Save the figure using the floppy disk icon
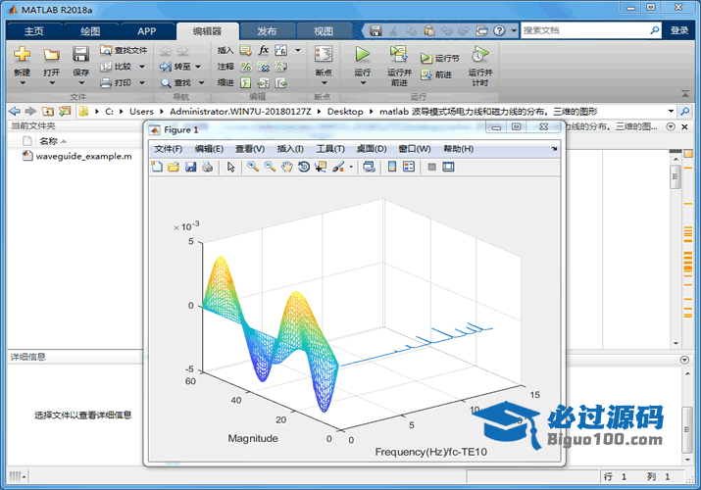This screenshot has width=701, height=490. (x=190, y=167)
